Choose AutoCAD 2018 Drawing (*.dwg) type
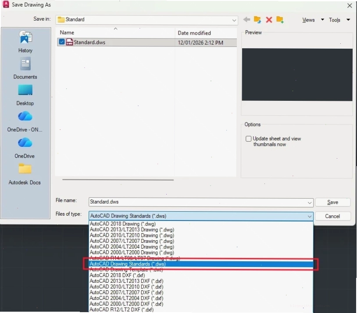 point(201,224)
